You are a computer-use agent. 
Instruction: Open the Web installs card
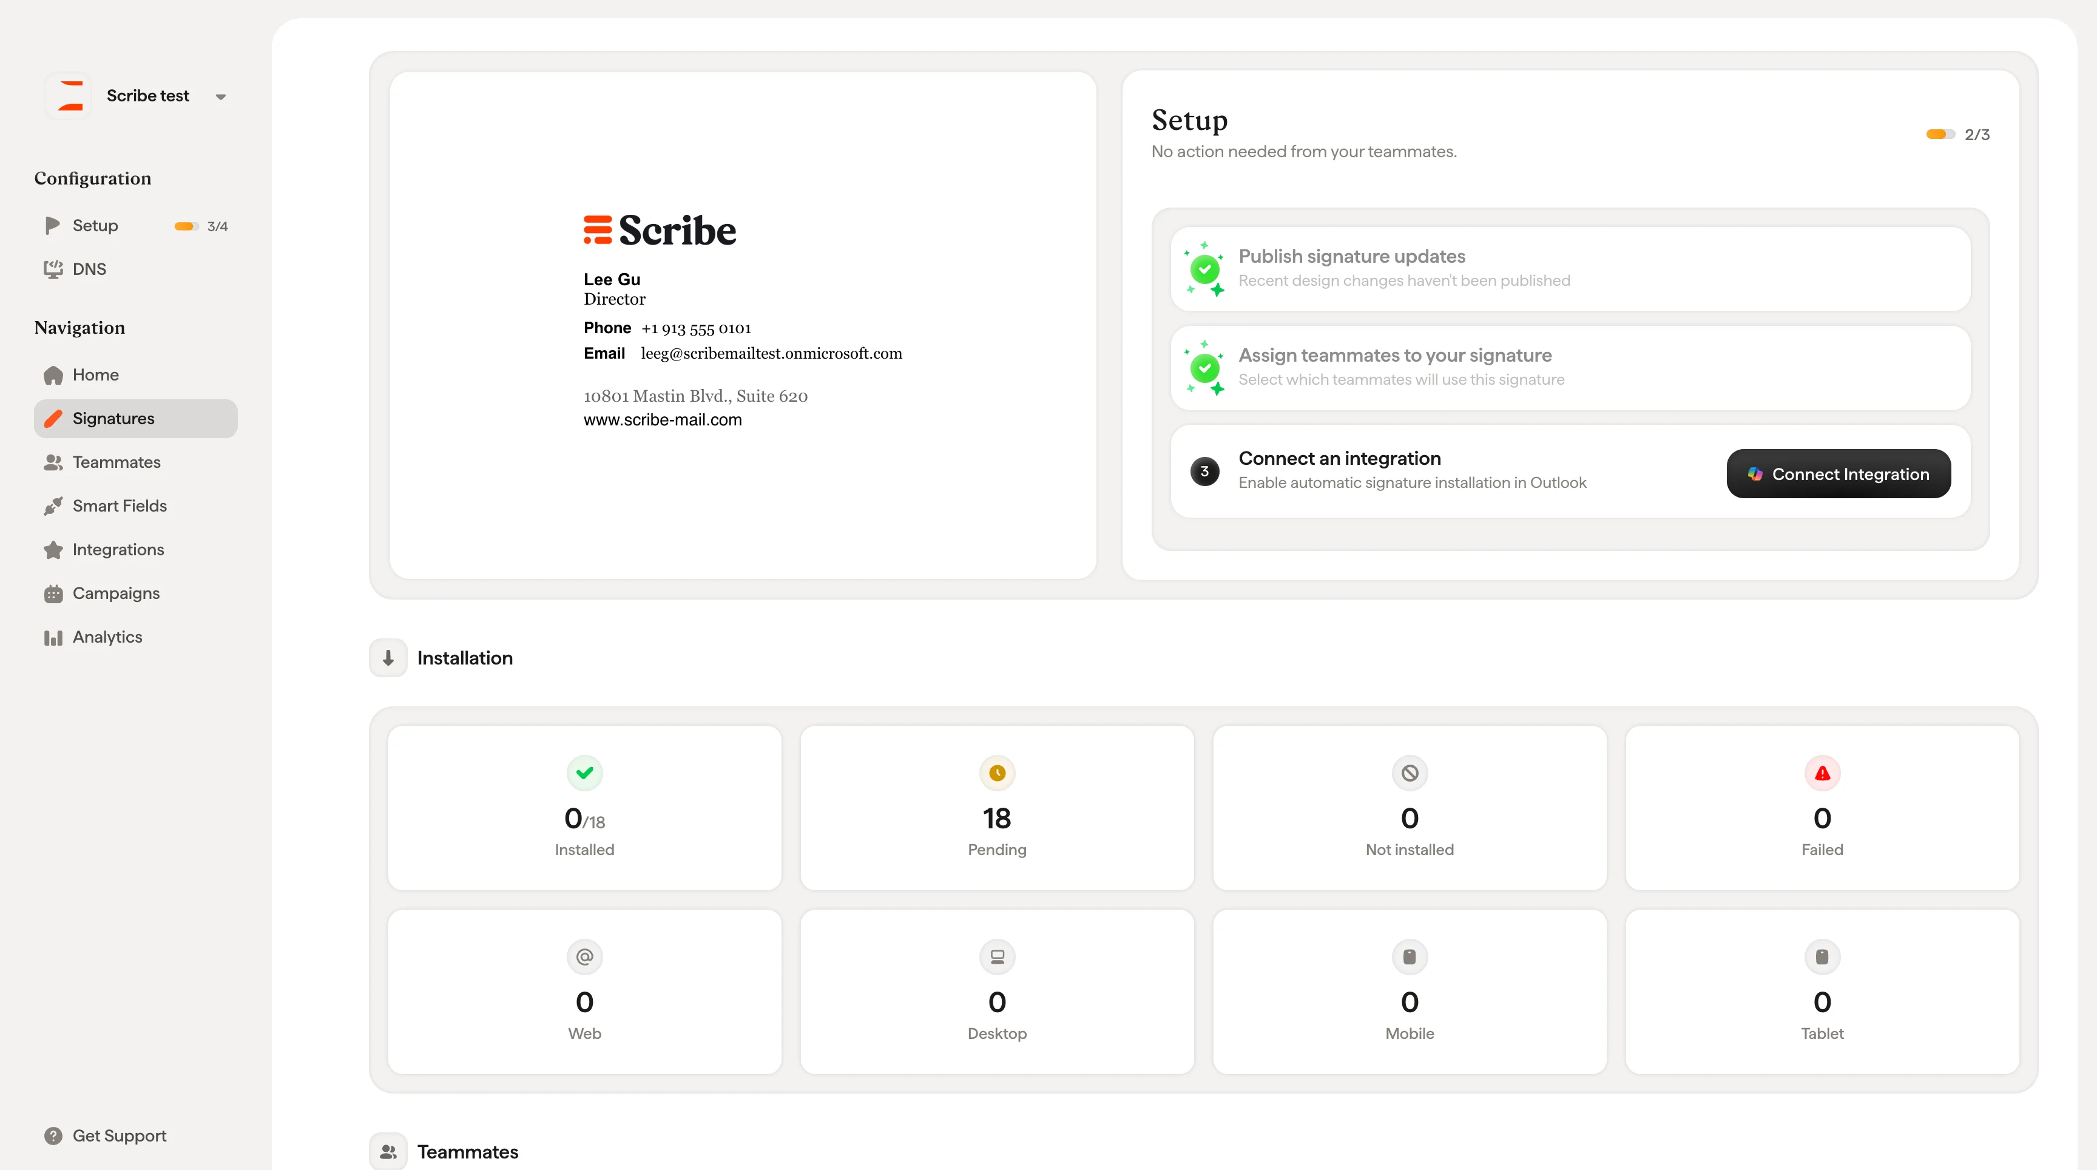point(584,992)
